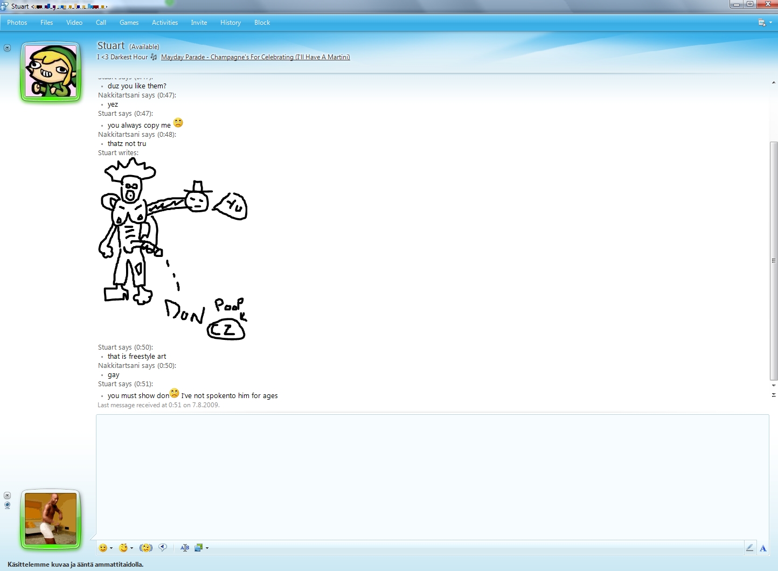Image resolution: width=778 pixels, height=571 pixels.
Task: Expand the arrow next to Stuart's display picture
Action: point(7,48)
